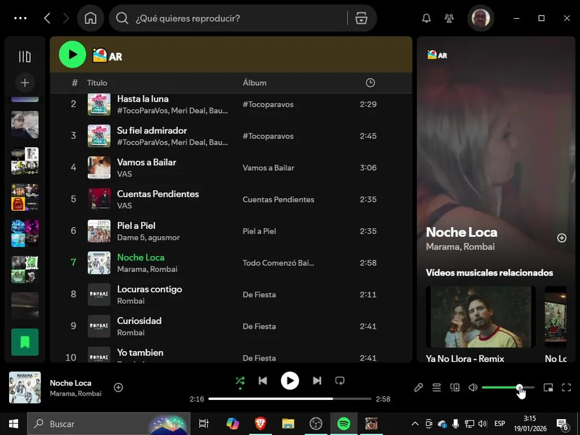
Task: Open saved episodes bookmark tile in sidebar
Action: (x=25, y=342)
